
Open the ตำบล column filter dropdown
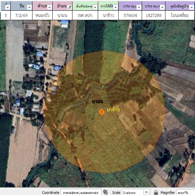(x=49, y=7)
